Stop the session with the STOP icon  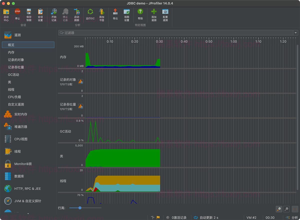(17, 12)
